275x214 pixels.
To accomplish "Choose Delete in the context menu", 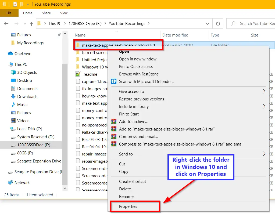I will (125, 189).
